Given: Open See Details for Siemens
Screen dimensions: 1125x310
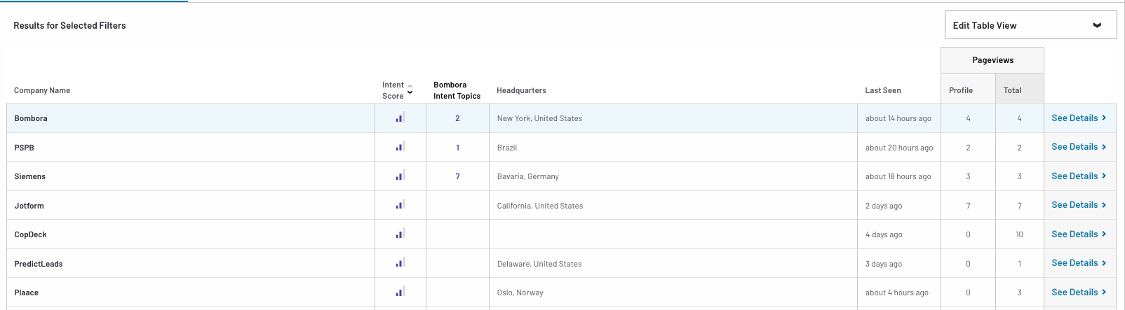Looking at the screenshot, I should (x=1078, y=176).
